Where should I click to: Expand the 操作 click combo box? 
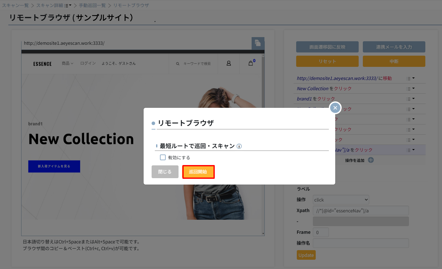341,200
